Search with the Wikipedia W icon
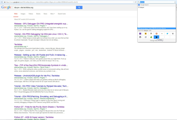The width and height of the screenshot is (177, 120). [x=173, y=34]
